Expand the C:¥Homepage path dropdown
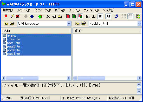The width and height of the screenshot is (143, 102). pyautogui.click(x=69, y=24)
